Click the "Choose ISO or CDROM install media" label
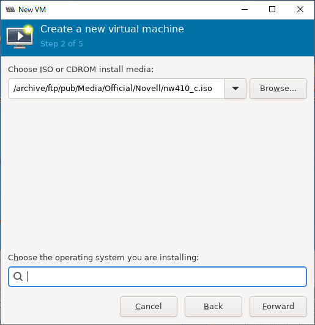 81,70
